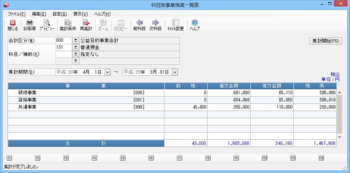Open the ヘルプ help toolbar icon
The image size is (350, 173).
point(194,25)
